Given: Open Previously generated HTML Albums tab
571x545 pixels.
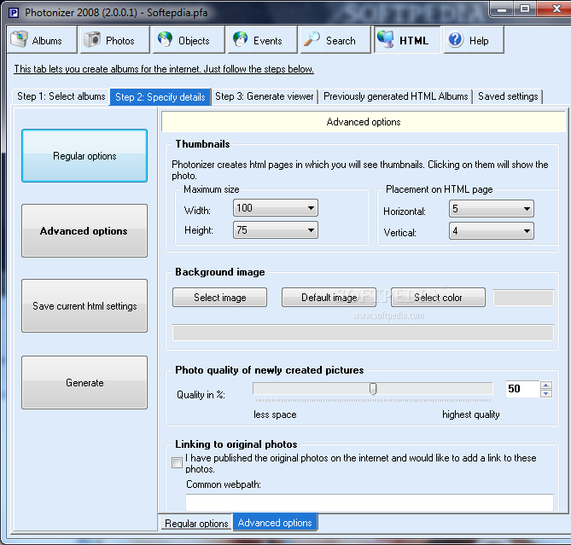Looking at the screenshot, I should (x=396, y=96).
